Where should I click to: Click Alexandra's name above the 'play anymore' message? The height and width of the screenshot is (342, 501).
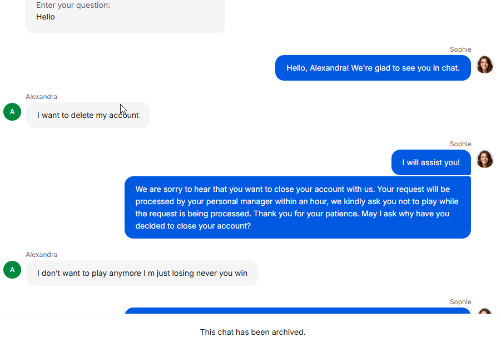pyautogui.click(x=42, y=255)
